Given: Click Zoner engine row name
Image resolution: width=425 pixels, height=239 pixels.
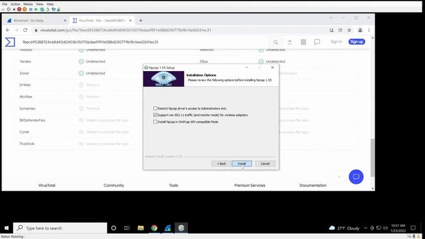Looking at the screenshot, I should [x=24, y=73].
